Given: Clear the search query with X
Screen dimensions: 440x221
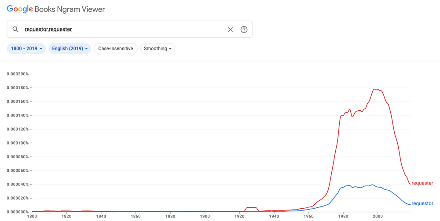Looking at the screenshot, I should coord(230,29).
